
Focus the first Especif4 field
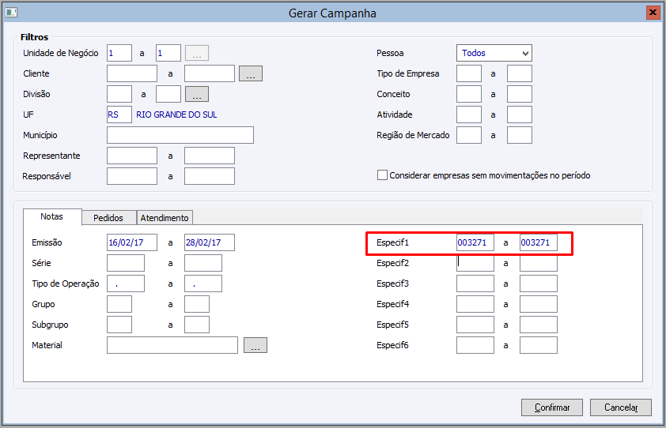coord(475,304)
